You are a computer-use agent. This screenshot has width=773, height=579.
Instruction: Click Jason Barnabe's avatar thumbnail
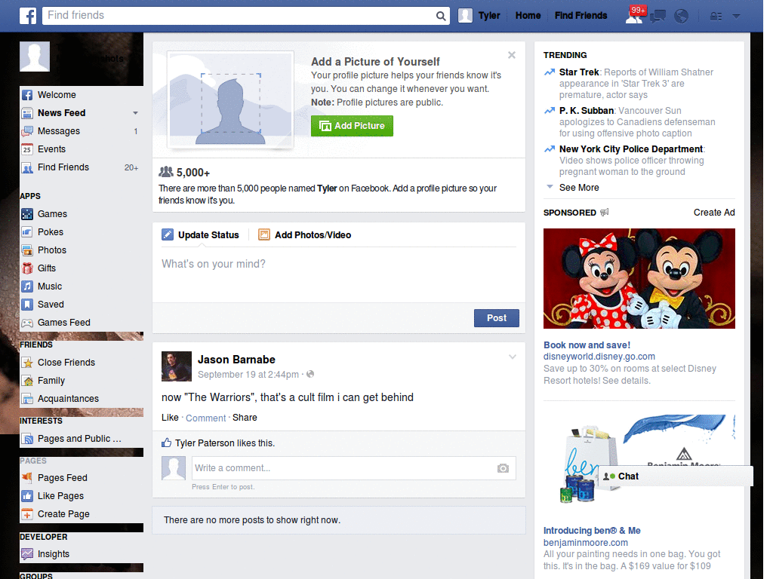pyautogui.click(x=177, y=366)
